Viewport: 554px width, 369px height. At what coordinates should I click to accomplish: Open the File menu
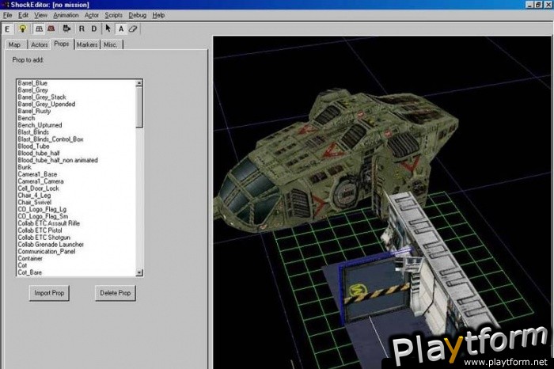point(7,15)
